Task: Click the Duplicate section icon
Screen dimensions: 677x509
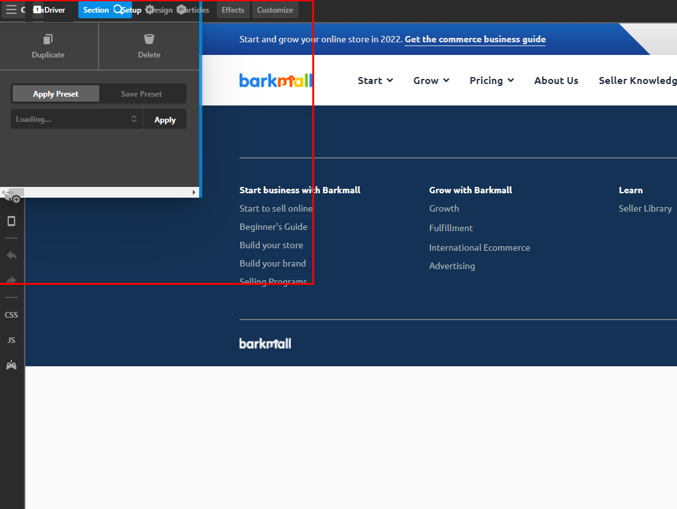Action: click(x=48, y=39)
